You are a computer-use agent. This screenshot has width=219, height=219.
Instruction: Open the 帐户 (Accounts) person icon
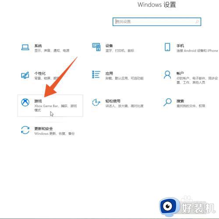click(167, 74)
